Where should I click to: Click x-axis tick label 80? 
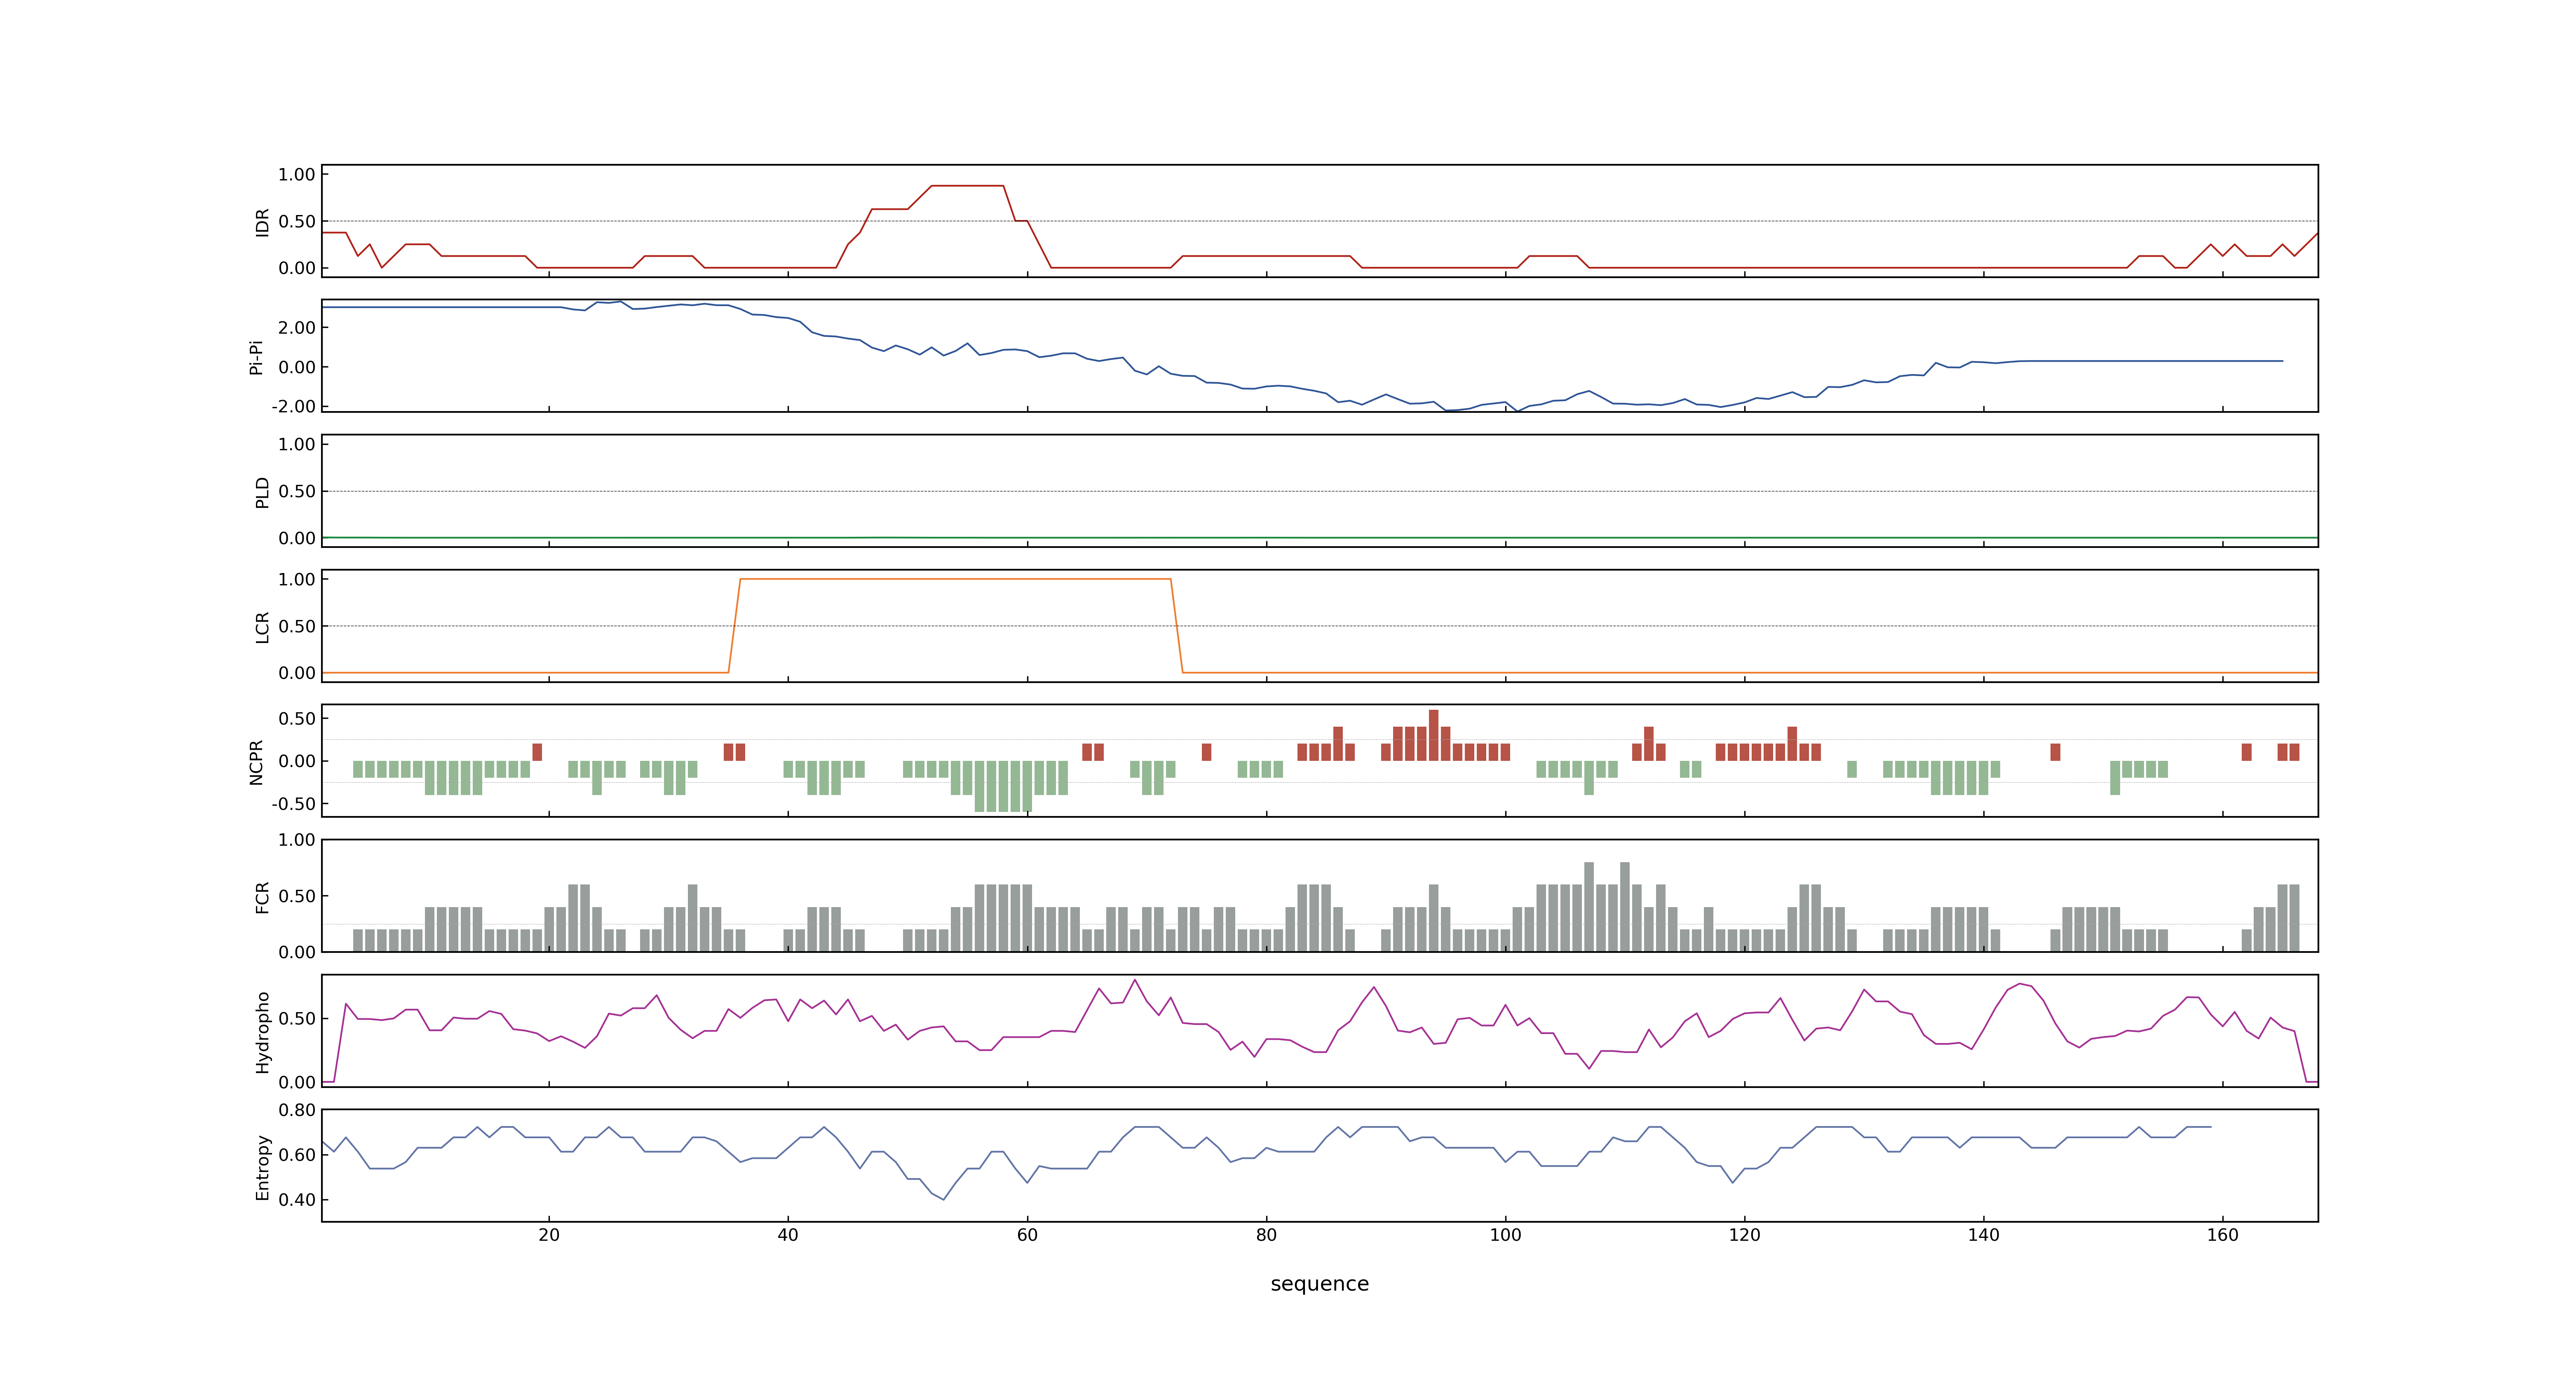[1266, 1235]
